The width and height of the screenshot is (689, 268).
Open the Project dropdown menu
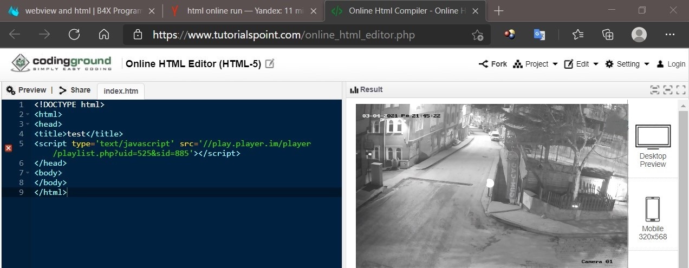[535, 64]
